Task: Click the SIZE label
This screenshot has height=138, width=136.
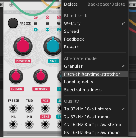Action: [x=53, y=61]
